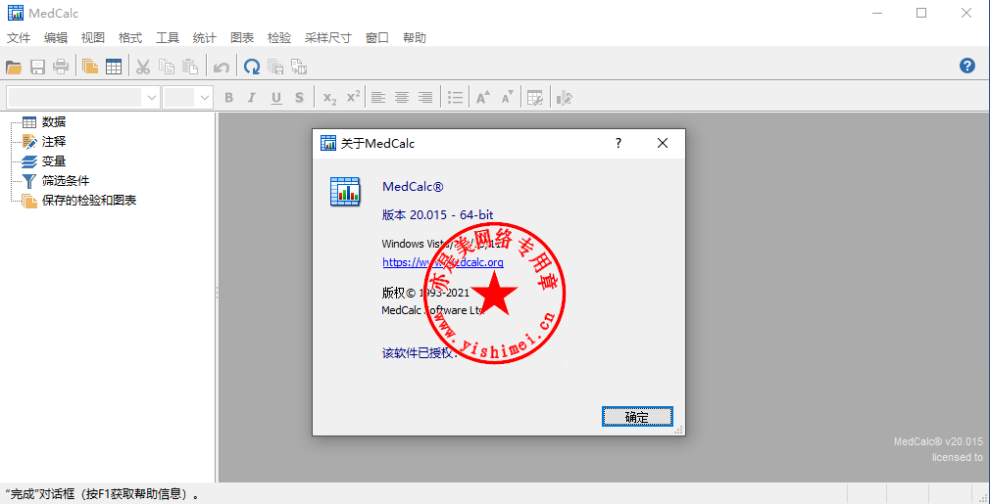Toggle Superscript formatting

tap(354, 97)
